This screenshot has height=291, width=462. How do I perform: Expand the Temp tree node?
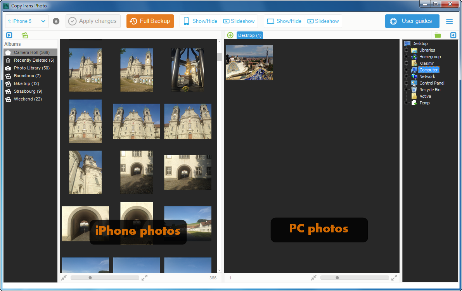click(407, 103)
